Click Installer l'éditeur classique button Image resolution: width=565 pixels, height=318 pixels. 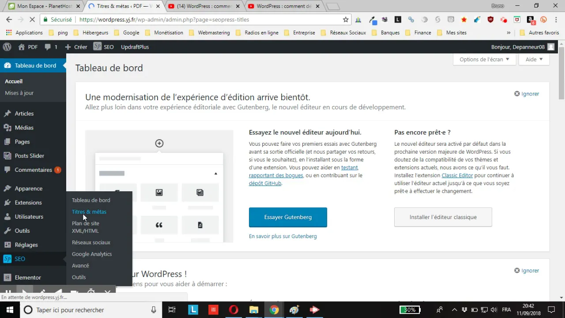point(443,217)
